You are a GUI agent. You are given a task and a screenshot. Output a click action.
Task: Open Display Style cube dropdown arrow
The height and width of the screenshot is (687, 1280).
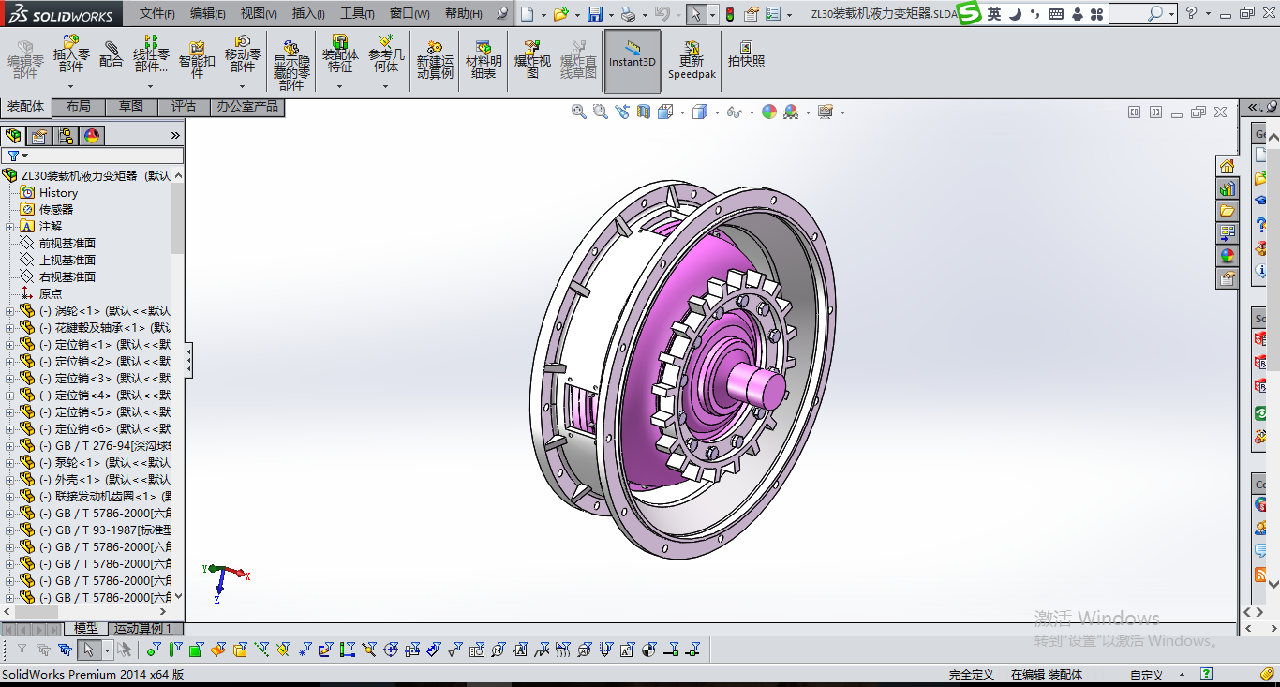(717, 112)
